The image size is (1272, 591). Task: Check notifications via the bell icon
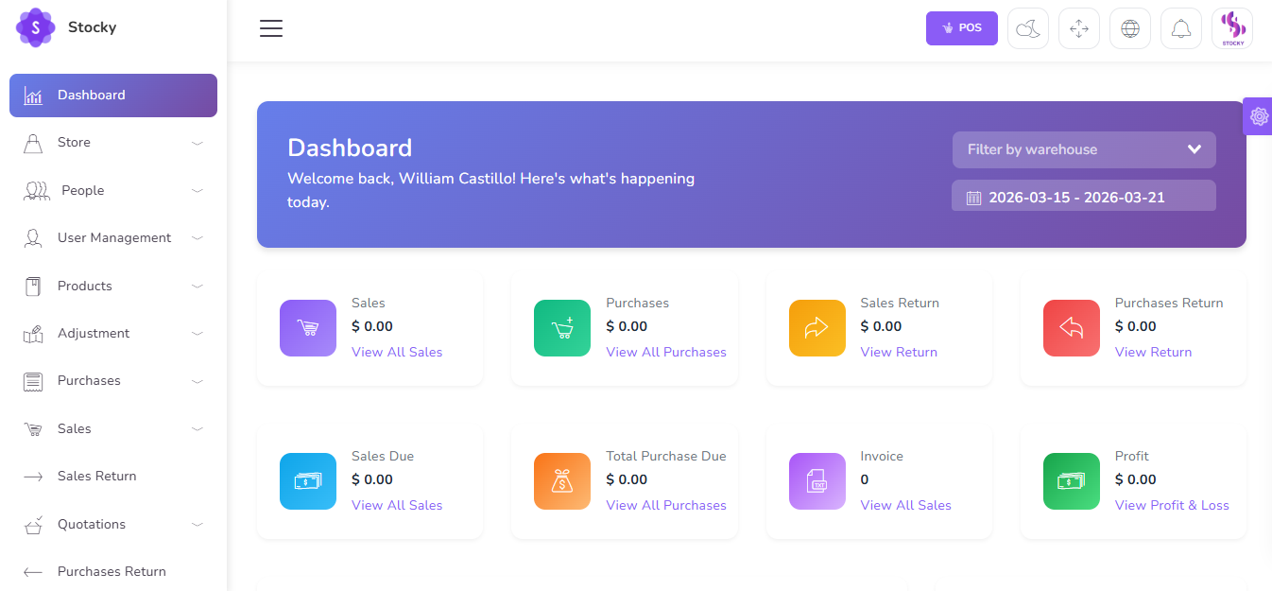coord(1181,27)
